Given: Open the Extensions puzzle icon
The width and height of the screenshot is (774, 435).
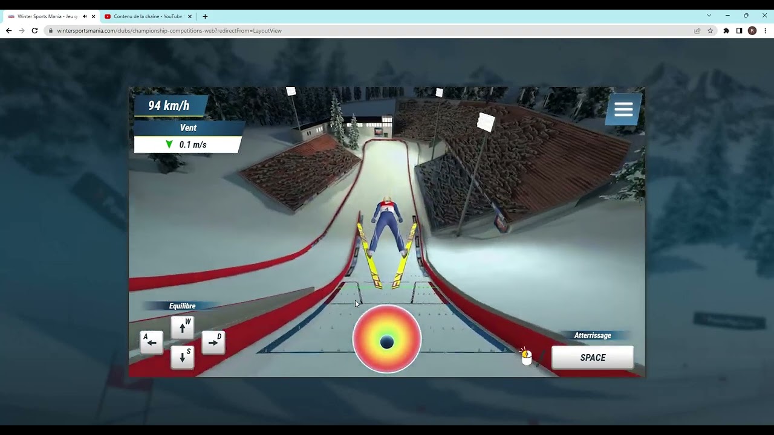Looking at the screenshot, I should click(x=726, y=30).
